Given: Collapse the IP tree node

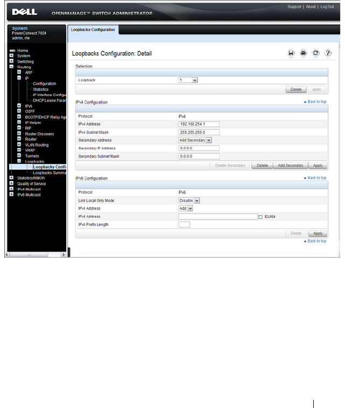Looking at the screenshot, I should point(19,78).
